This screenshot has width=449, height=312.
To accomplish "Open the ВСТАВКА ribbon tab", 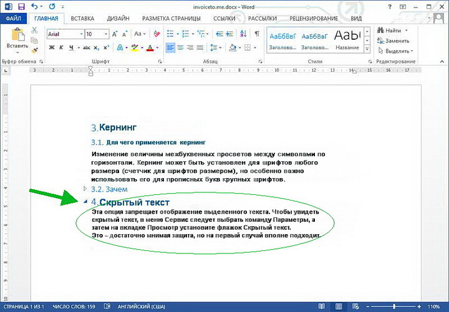I will coord(82,19).
